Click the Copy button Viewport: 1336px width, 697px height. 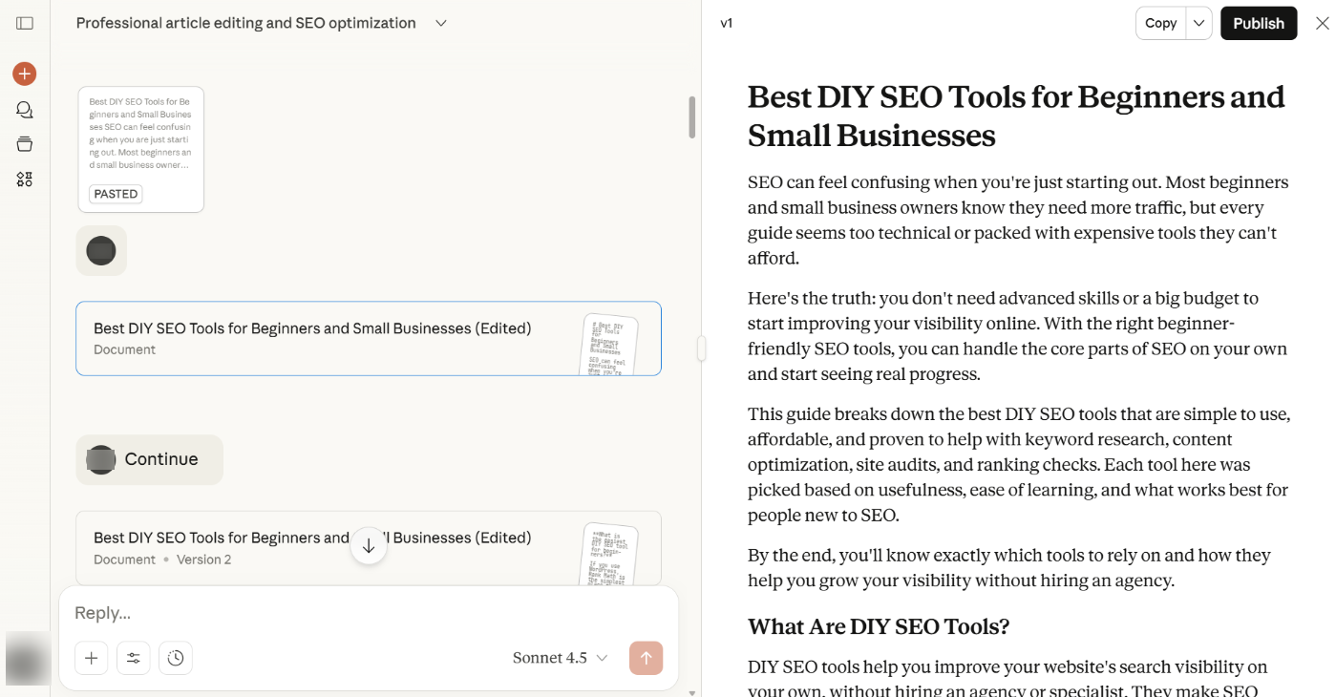click(1160, 23)
